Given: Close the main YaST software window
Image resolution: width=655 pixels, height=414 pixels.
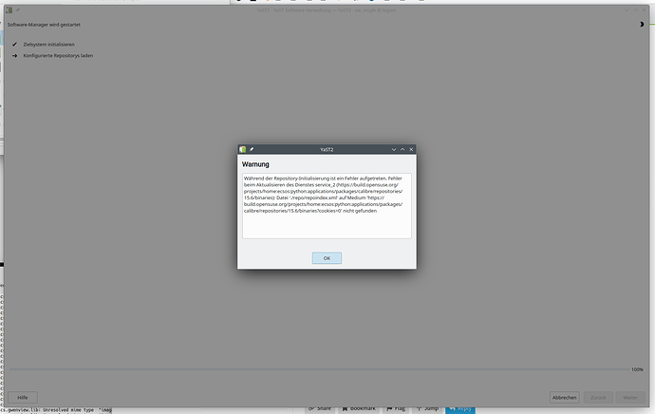Looking at the screenshot, I should click(645, 10).
